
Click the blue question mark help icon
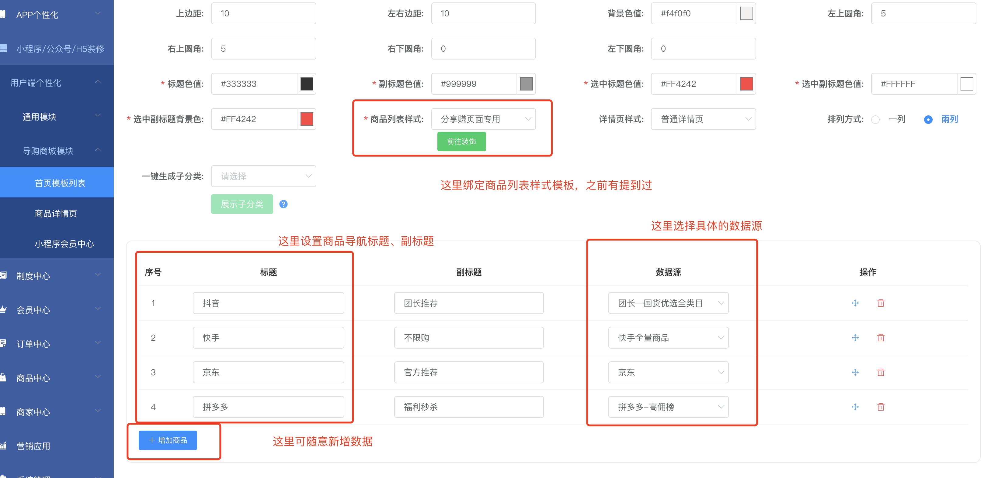click(283, 204)
